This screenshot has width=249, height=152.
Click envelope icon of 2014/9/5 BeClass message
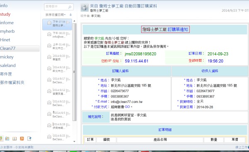[x=49, y=114]
